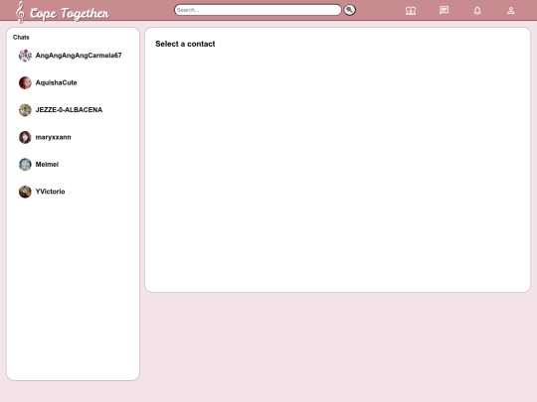Click maryxxann's avatar picture

click(25, 137)
